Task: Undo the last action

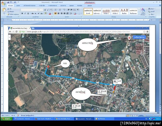Action: click(11, 2)
